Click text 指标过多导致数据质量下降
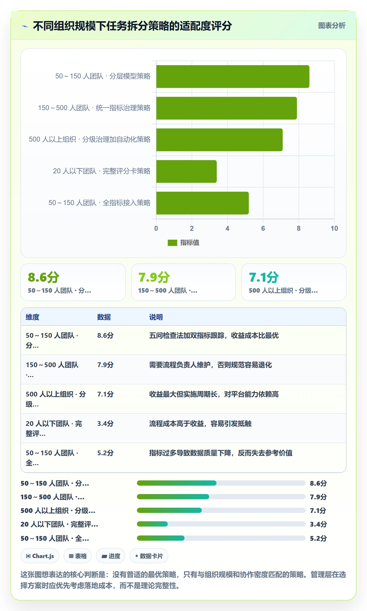Image resolution: width=367 pixels, height=611 pixels. (x=190, y=453)
